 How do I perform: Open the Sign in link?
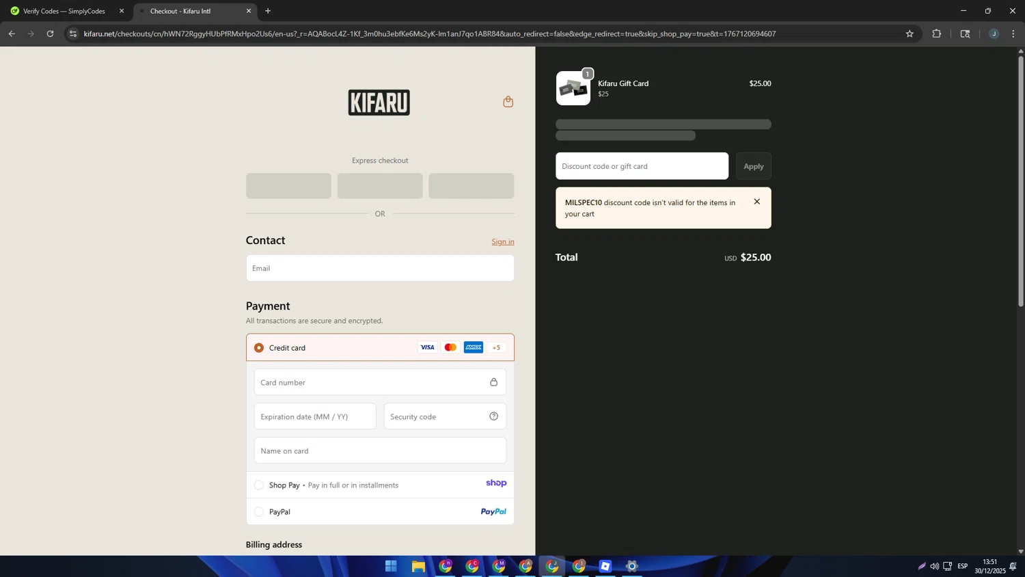pyautogui.click(x=503, y=241)
